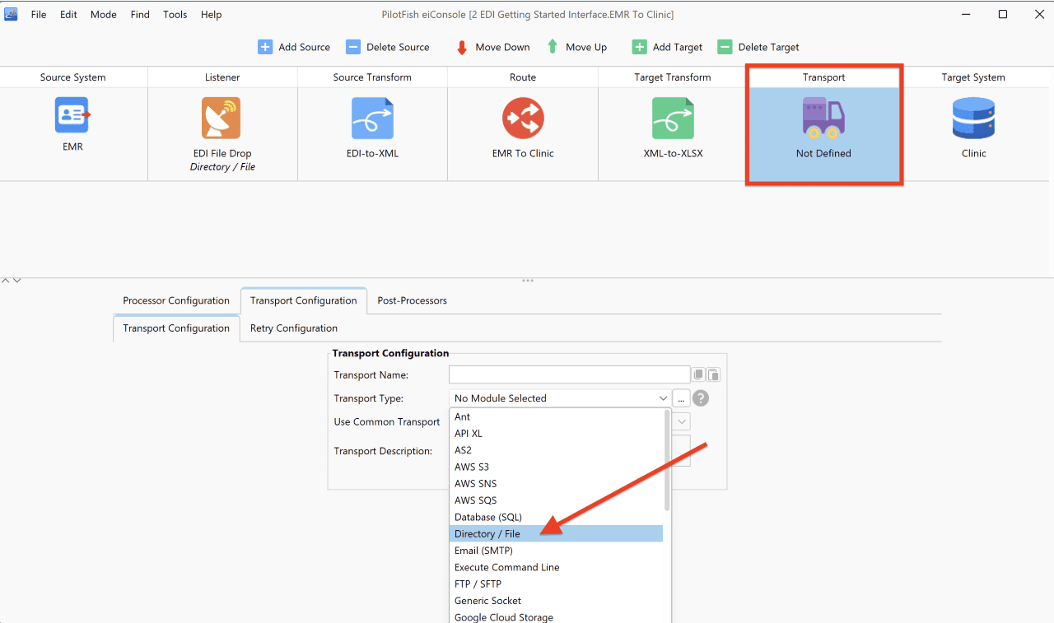Open the File menu
This screenshot has height=623, width=1054.
point(39,15)
